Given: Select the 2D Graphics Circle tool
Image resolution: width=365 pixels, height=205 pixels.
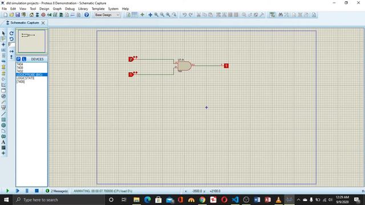Looking at the screenshot, I should [x=3, y=125].
